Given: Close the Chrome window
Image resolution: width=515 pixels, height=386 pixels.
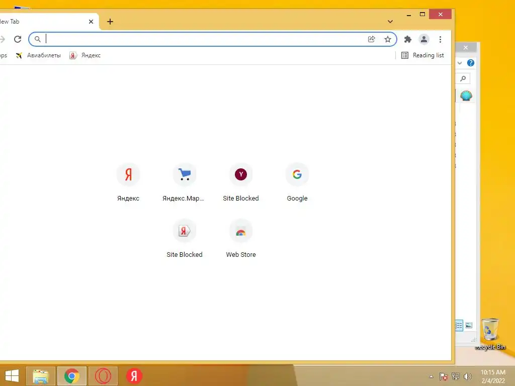Looking at the screenshot, I should click(x=441, y=15).
